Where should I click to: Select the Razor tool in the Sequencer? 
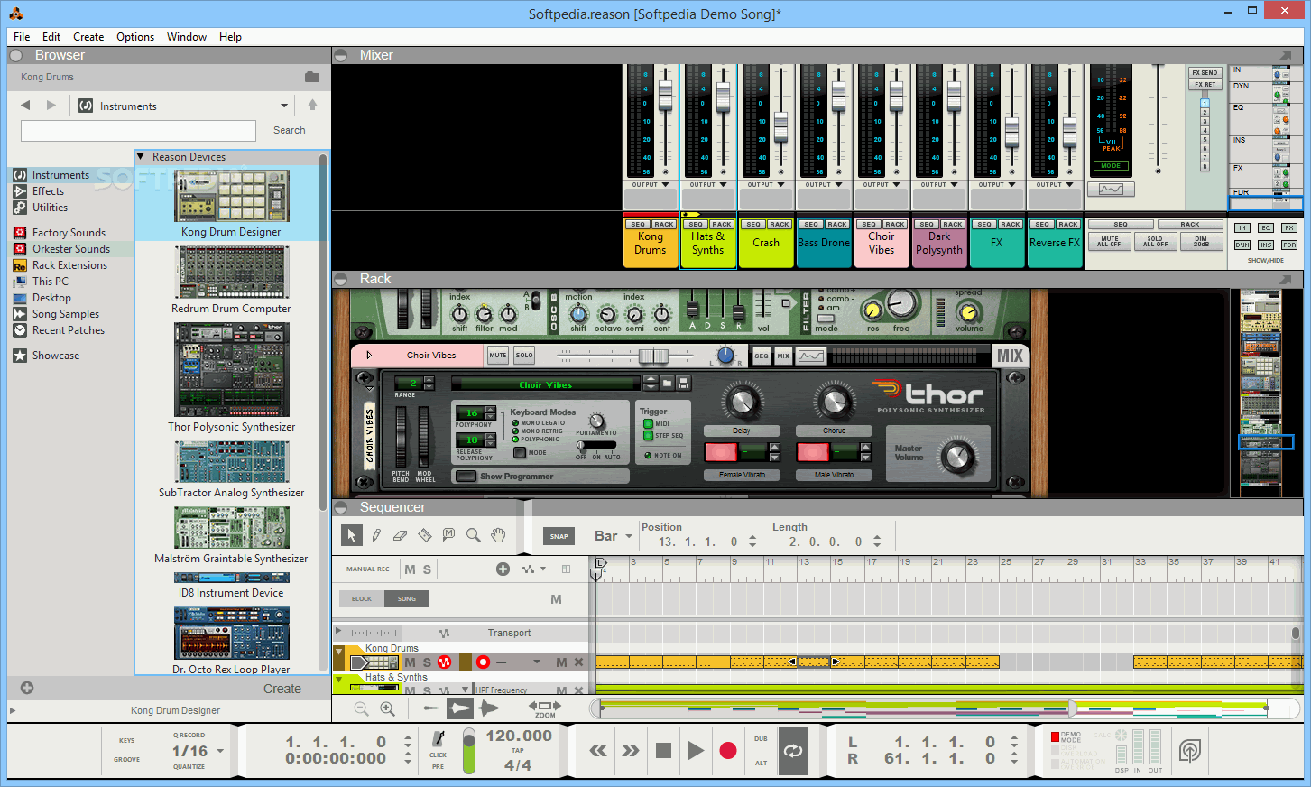coord(425,535)
